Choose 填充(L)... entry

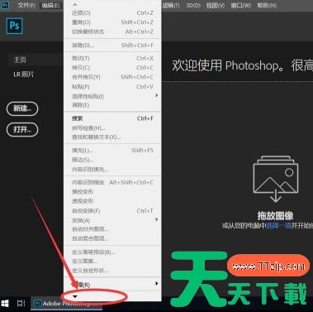pos(112,151)
